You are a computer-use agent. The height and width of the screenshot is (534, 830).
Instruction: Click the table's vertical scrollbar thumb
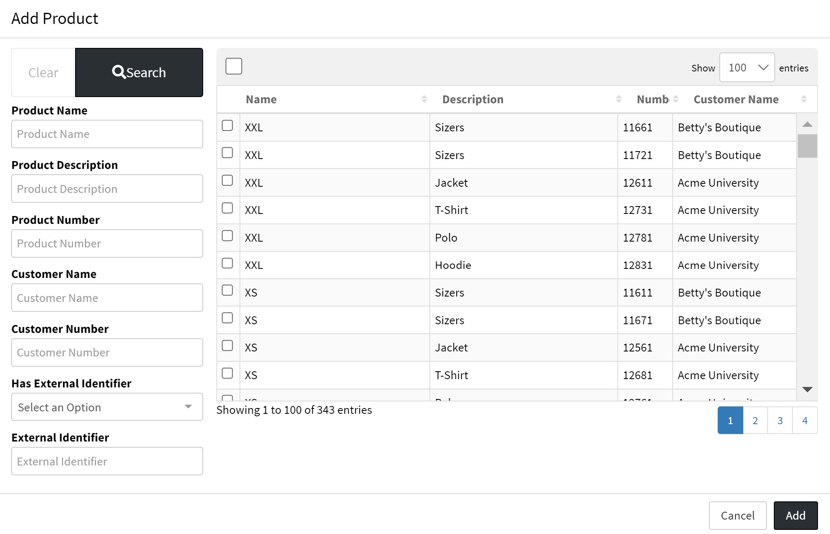tap(807, 146)
